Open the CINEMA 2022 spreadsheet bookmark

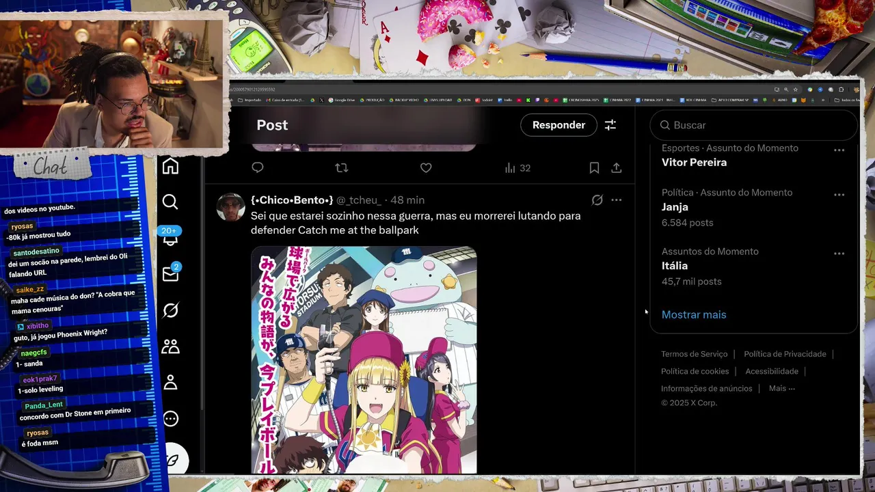[x=618, y=100]
